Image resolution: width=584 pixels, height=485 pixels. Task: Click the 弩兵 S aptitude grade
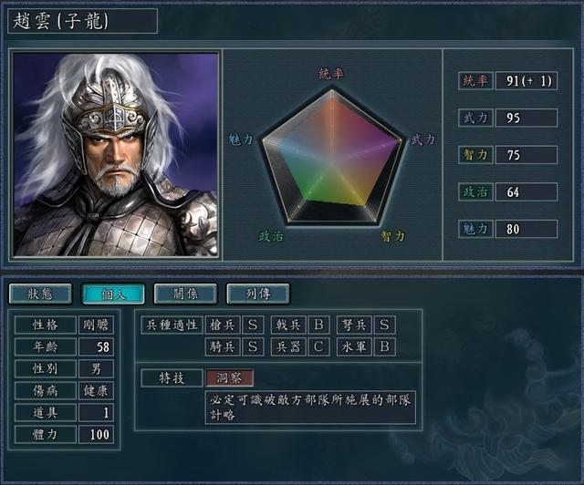coord(385,325)
